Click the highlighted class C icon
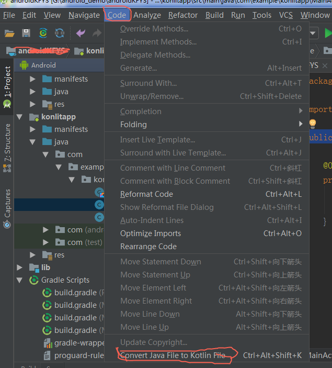Viewport: 332px width, 368px height. click(x=99, y=205)
